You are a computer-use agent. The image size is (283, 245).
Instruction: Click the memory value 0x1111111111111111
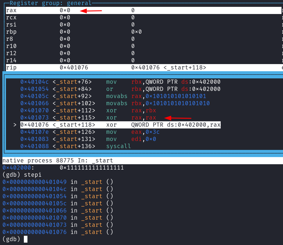pos(92,168)
